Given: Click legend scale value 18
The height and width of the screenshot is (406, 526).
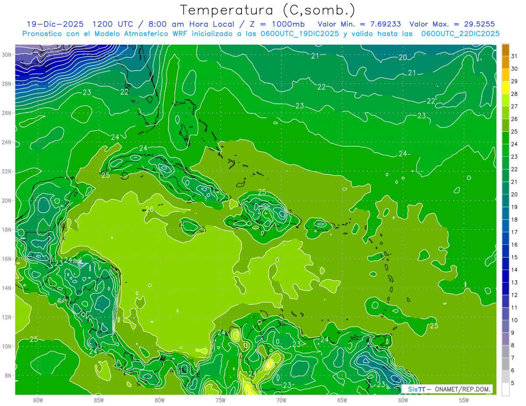Looking at the screenshot, I should click(515, 219).
